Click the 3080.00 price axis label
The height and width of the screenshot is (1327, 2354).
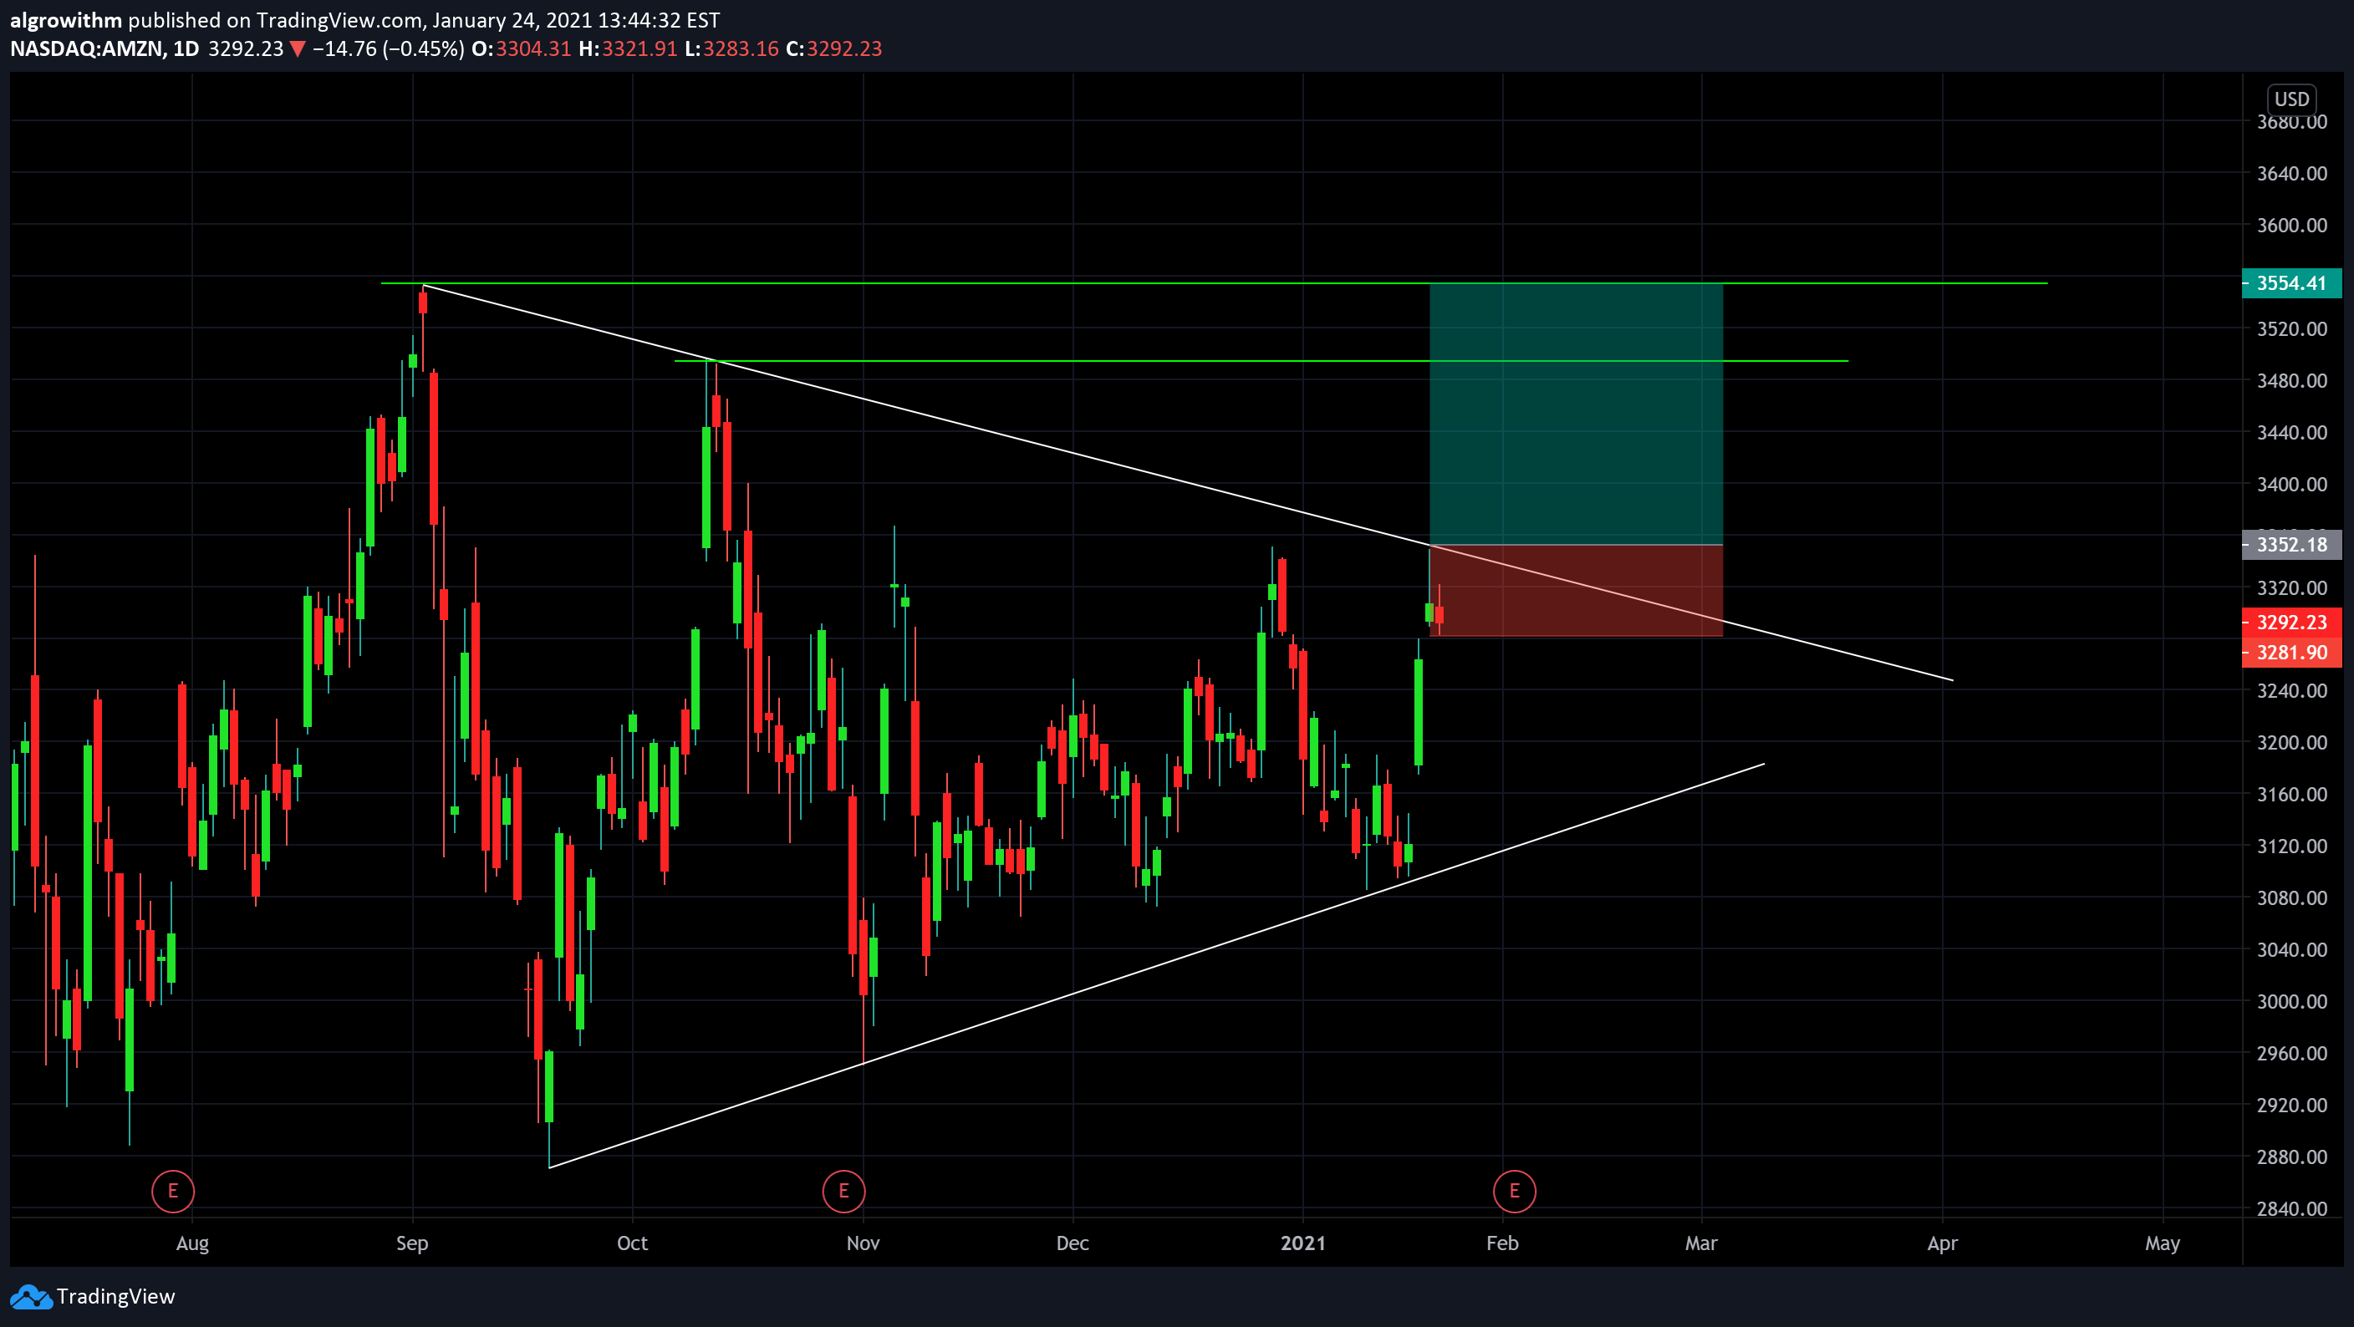point(2292,897)
